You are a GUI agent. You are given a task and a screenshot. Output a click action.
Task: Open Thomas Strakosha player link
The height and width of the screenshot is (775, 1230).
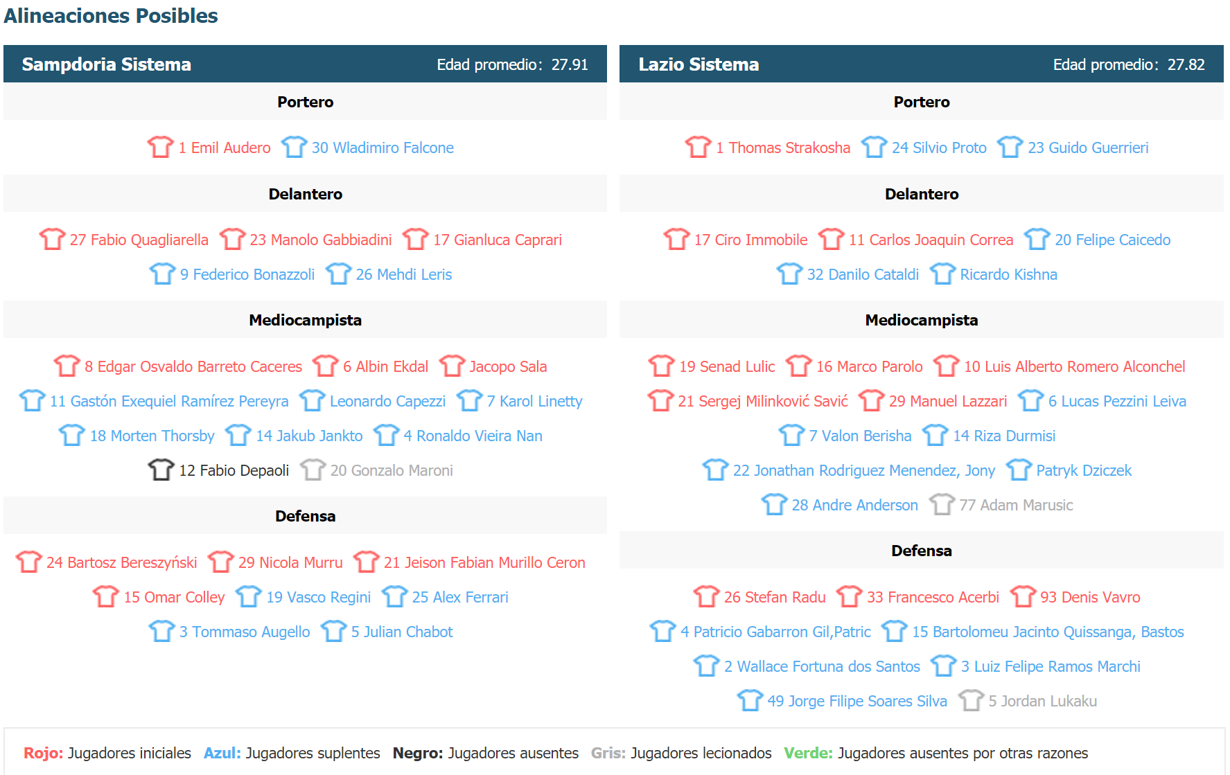tap(782, 148)
